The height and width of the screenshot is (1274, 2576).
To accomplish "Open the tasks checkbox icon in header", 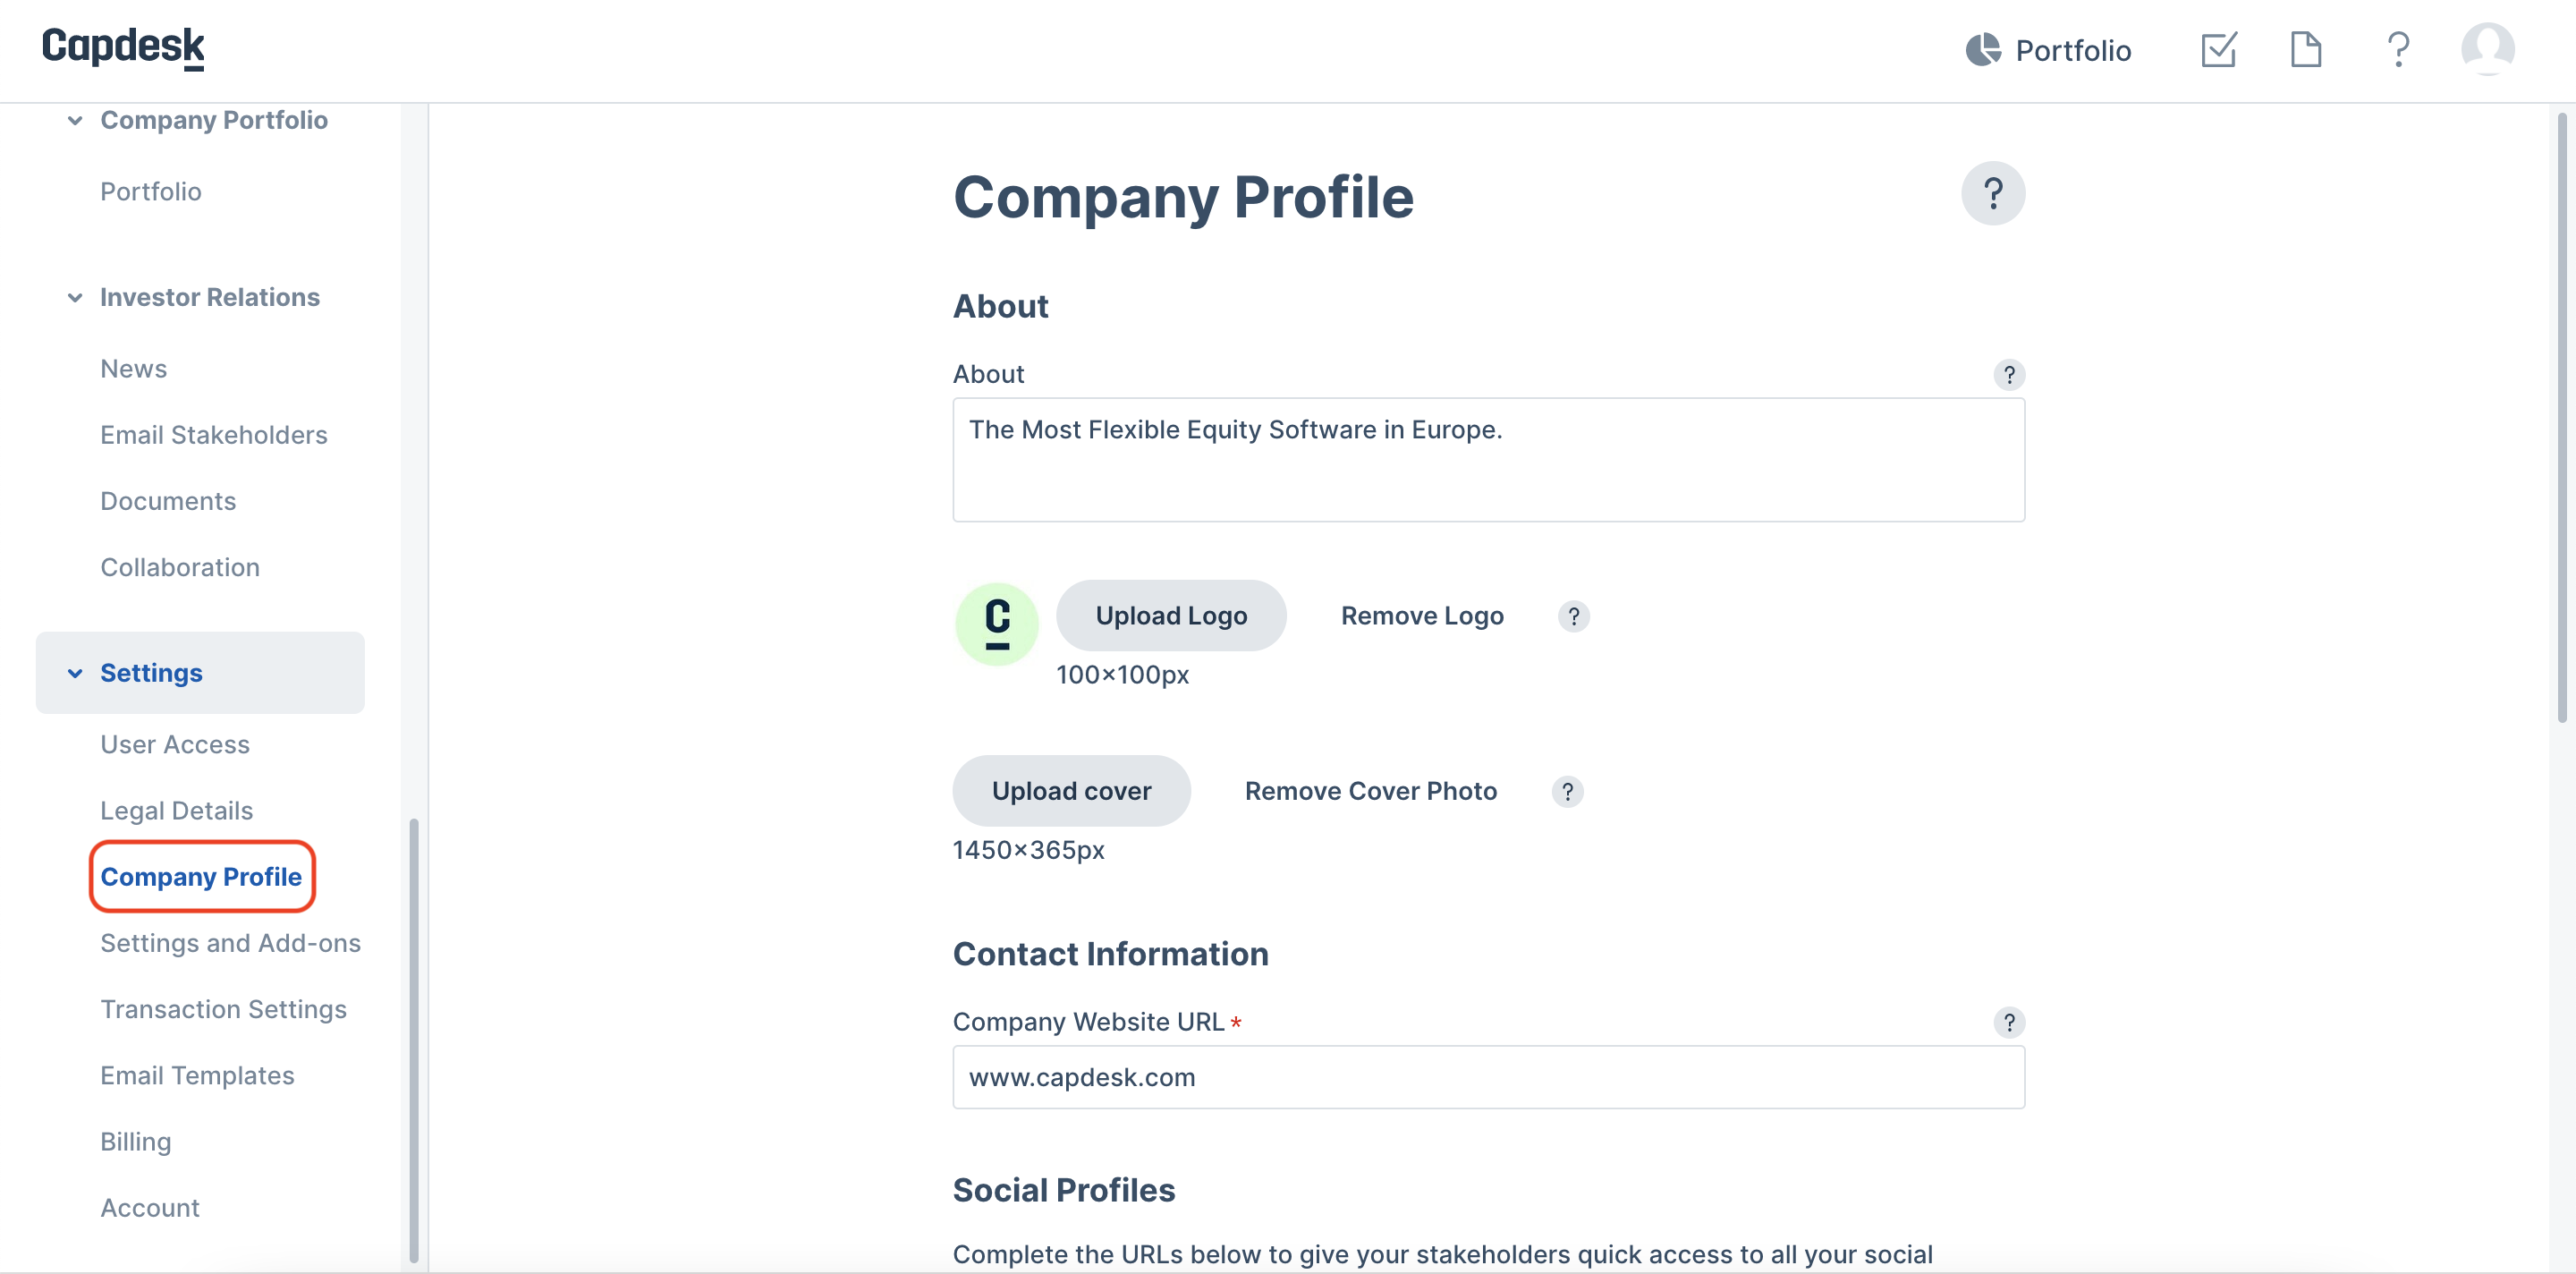I will coord(2218,49).
